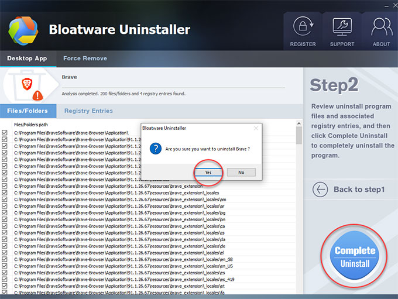Click the 'Are you sure' dialog message

(208, 149)
